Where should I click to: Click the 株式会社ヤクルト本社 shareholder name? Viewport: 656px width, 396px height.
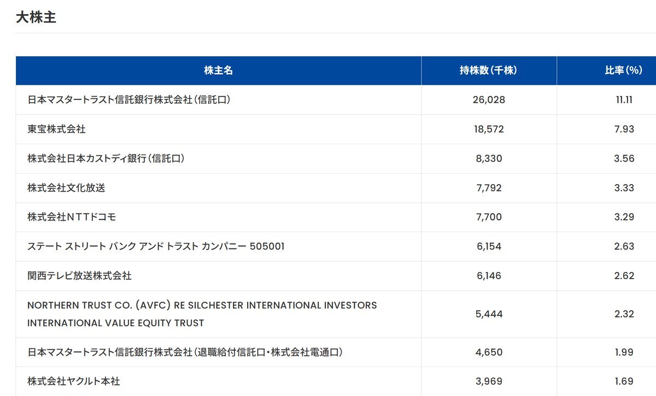click(74, 381)
